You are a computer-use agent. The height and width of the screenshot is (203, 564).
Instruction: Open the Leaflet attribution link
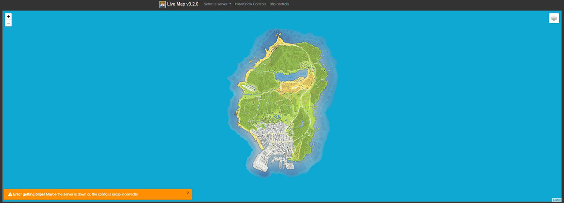click(557, 200)
